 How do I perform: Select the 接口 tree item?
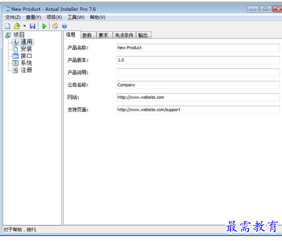26,56
